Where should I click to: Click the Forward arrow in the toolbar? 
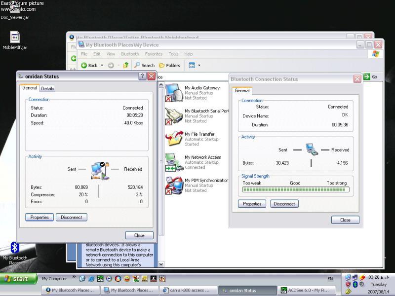111,66
